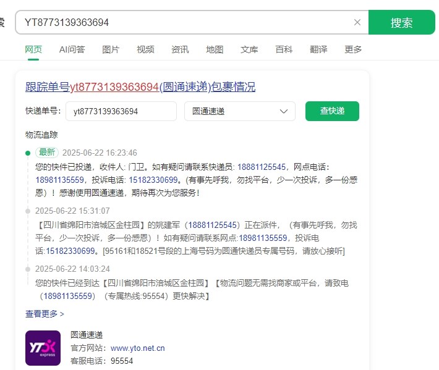Click 姚建军's phone number 18881125545

(213, 225)
